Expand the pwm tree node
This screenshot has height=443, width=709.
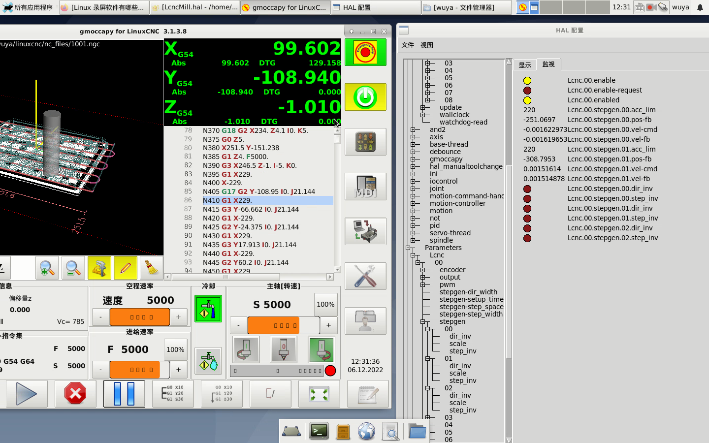coord(423,285)
